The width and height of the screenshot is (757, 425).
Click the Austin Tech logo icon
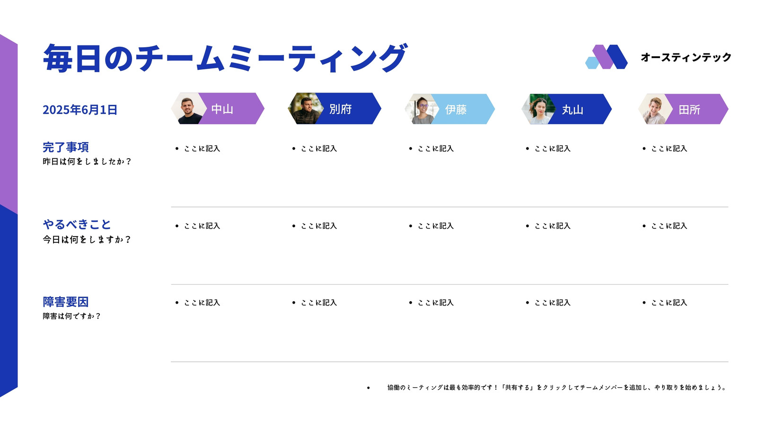607,57
